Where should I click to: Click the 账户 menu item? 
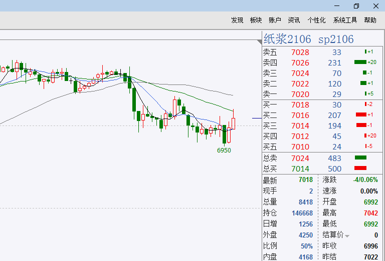click(275, 20)
